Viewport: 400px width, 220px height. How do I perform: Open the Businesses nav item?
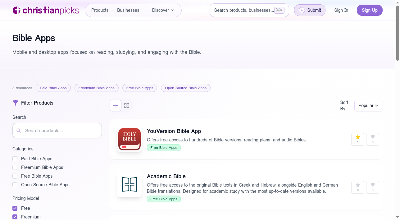128,10
